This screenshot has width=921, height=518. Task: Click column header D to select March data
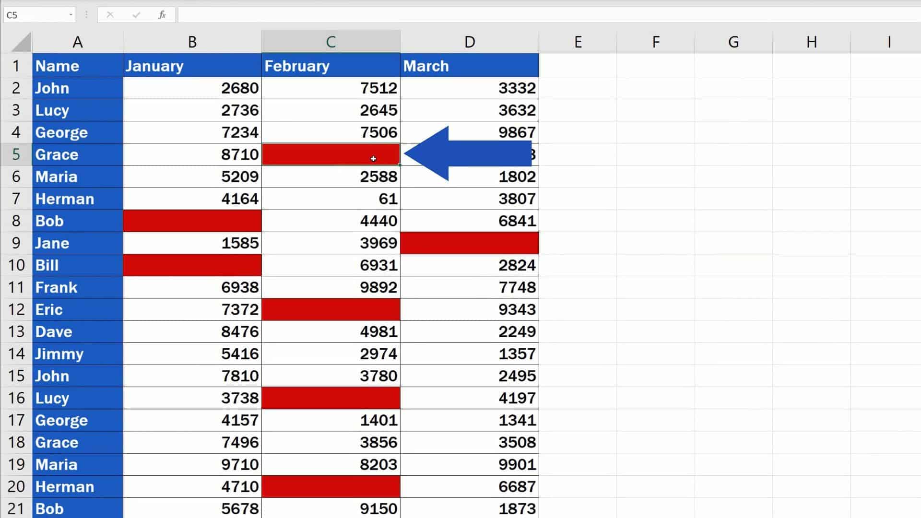(x=469, y=42)
